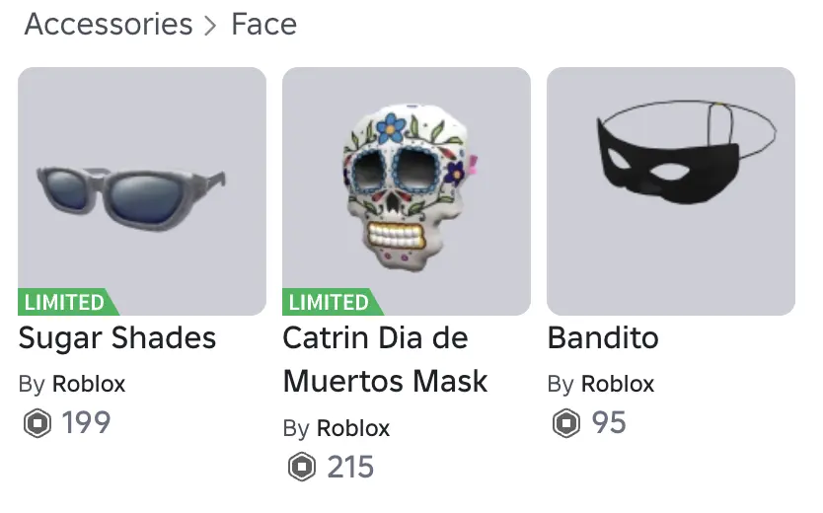Click the Limited badge on Catrin mask
Viewport: 823px width, 513px height.
330,302
